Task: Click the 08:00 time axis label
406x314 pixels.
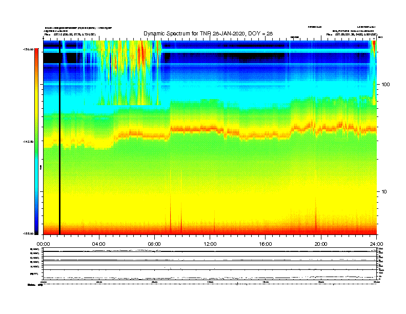Action: point(154,244)
